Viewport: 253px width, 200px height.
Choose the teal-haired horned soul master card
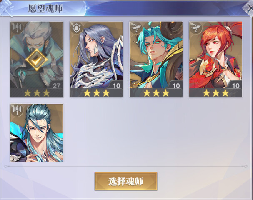point(156,59)
